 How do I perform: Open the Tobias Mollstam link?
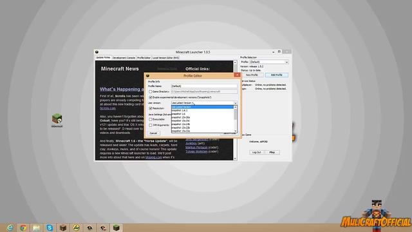pyautogui.click(x=196, y=151)
